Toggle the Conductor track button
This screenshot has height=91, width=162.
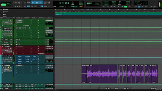coord(146,7)
